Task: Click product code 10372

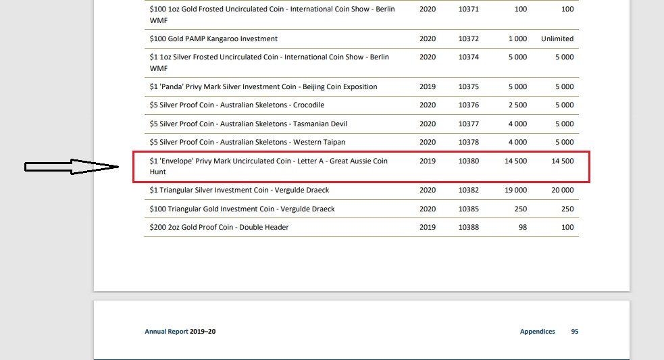Action: click(469, 39)
